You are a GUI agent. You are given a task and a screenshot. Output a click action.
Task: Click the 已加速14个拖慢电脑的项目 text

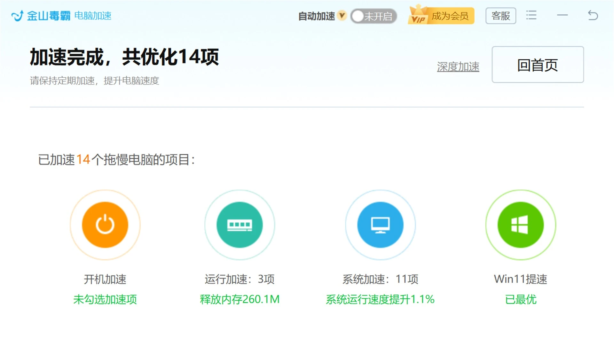[x=116, y=160]
